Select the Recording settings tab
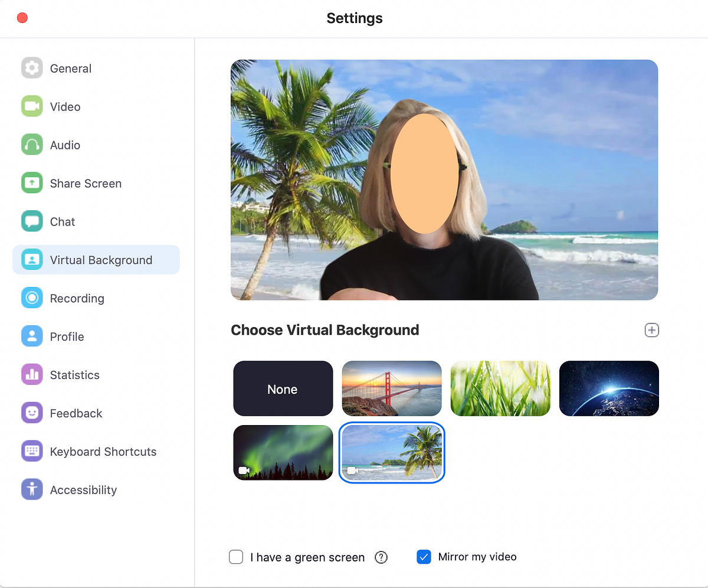 (96, 298)
